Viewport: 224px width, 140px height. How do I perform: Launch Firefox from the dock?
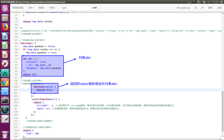(x=5, y=27)
